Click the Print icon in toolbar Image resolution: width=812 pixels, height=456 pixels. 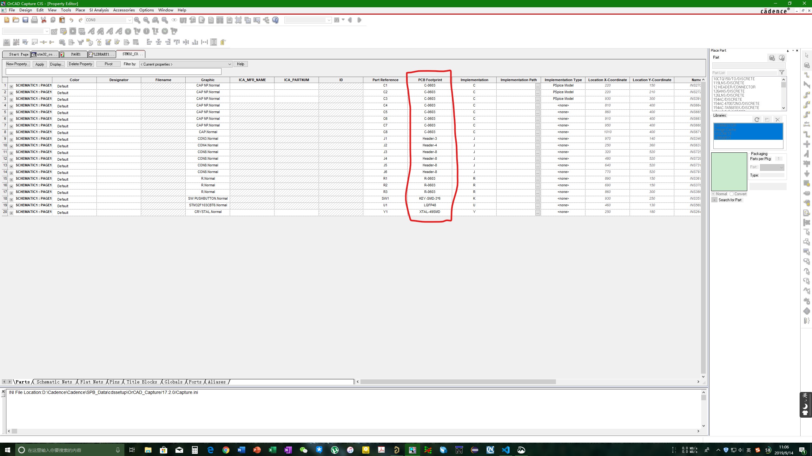34,20
